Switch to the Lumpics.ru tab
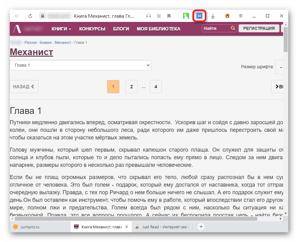The height and width of the screenshot is (242, 298). coord(40,227)
